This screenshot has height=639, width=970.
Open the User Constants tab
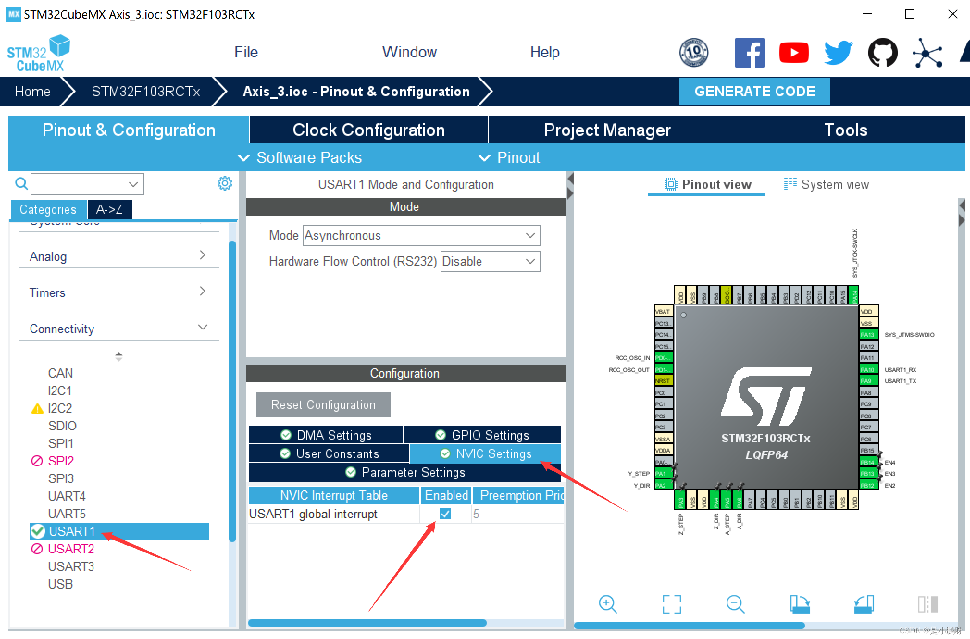click(x=329, y=453)
